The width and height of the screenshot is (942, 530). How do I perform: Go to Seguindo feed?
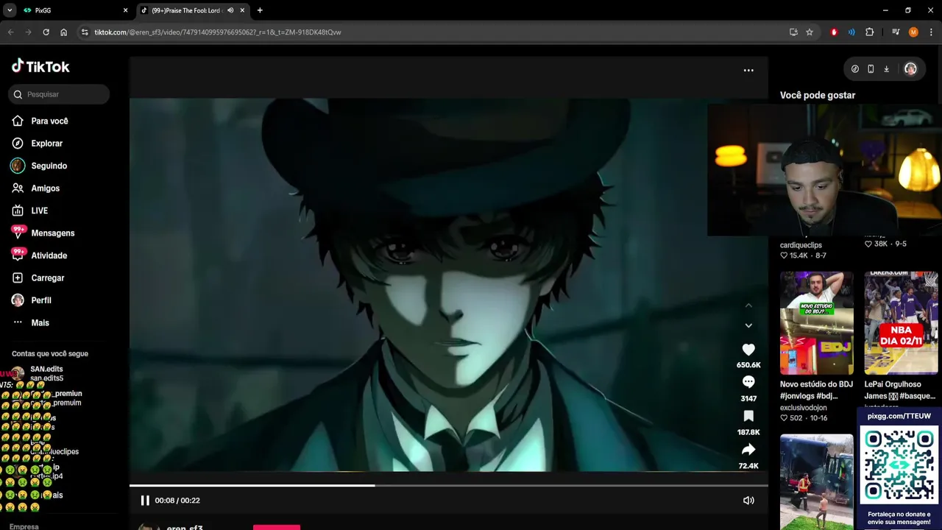(x=40, y=166)
